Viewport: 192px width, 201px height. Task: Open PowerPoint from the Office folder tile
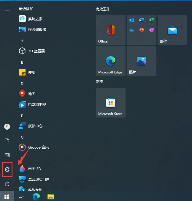[141, 30]
